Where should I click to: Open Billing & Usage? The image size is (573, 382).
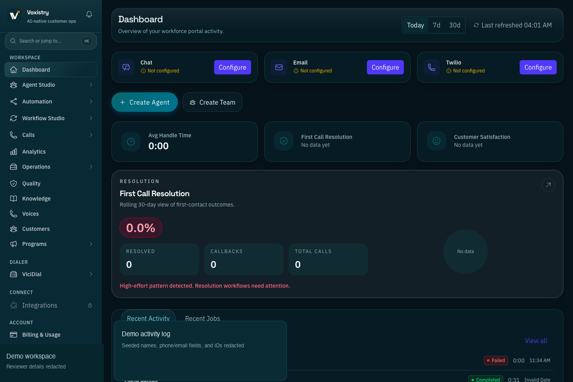(51, 335)
